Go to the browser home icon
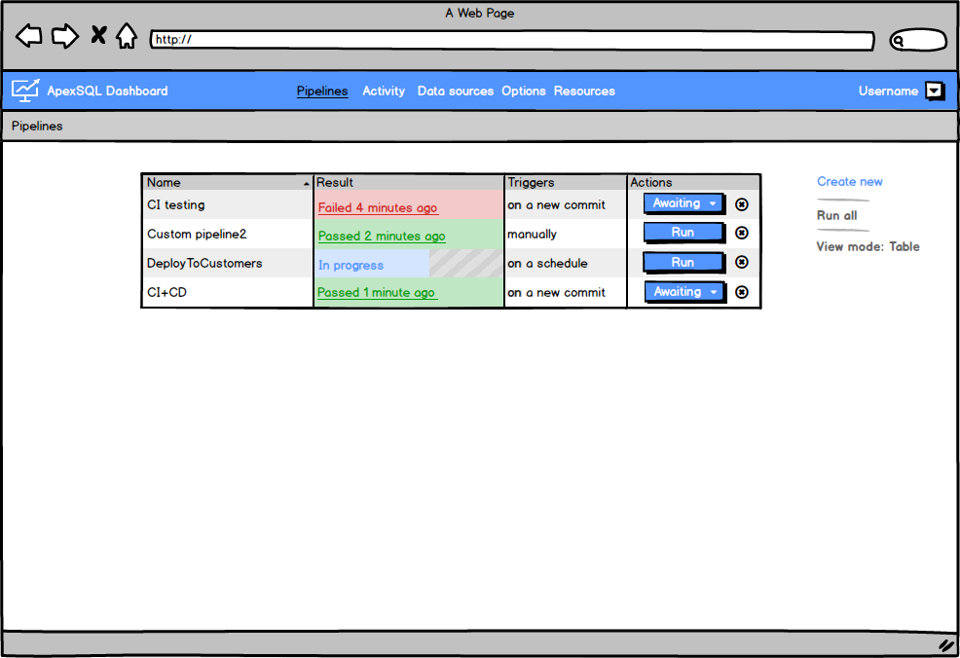This screenshot has width=960, height=658. pos(127,35)
